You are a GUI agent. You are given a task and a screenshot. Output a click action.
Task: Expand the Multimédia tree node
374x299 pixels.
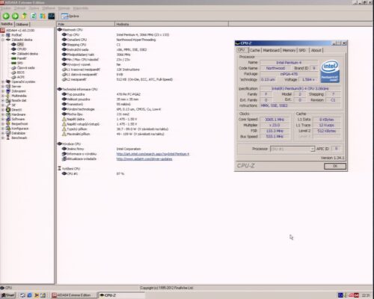tap(3, 96)
